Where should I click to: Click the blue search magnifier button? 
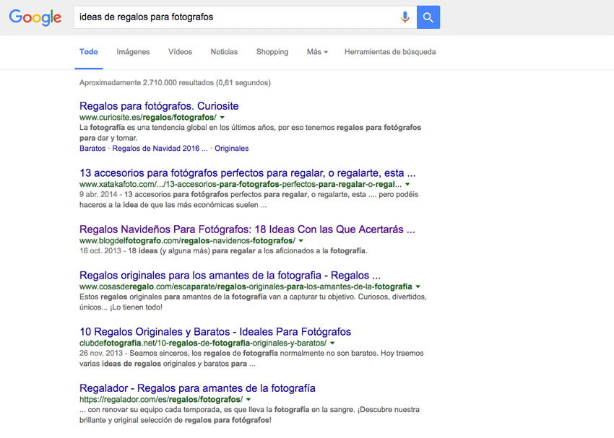pos(428,17)
